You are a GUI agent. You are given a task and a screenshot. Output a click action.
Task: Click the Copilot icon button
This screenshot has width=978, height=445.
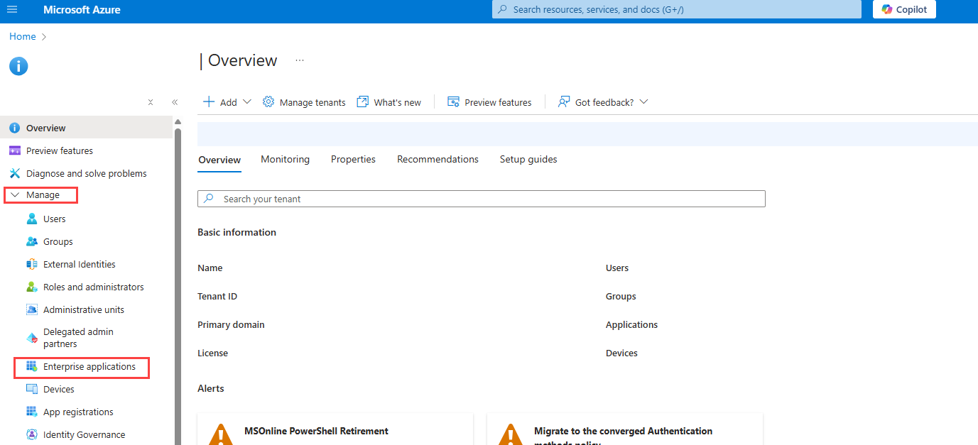point(887,9)
